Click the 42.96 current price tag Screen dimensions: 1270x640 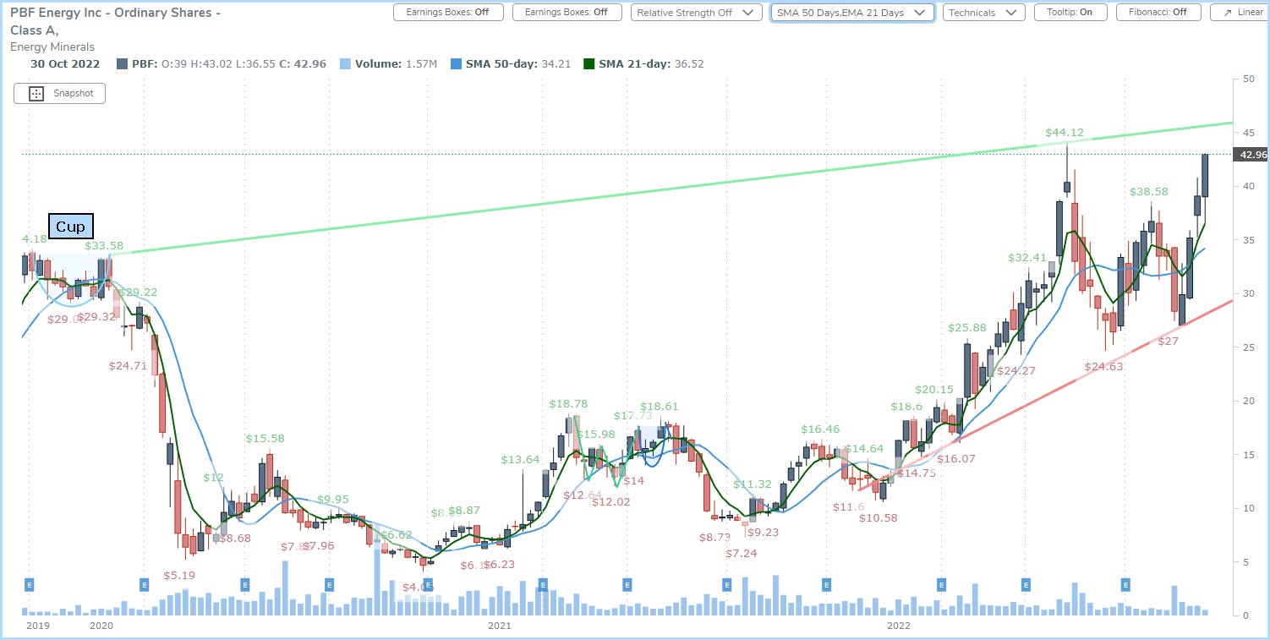1251,155
